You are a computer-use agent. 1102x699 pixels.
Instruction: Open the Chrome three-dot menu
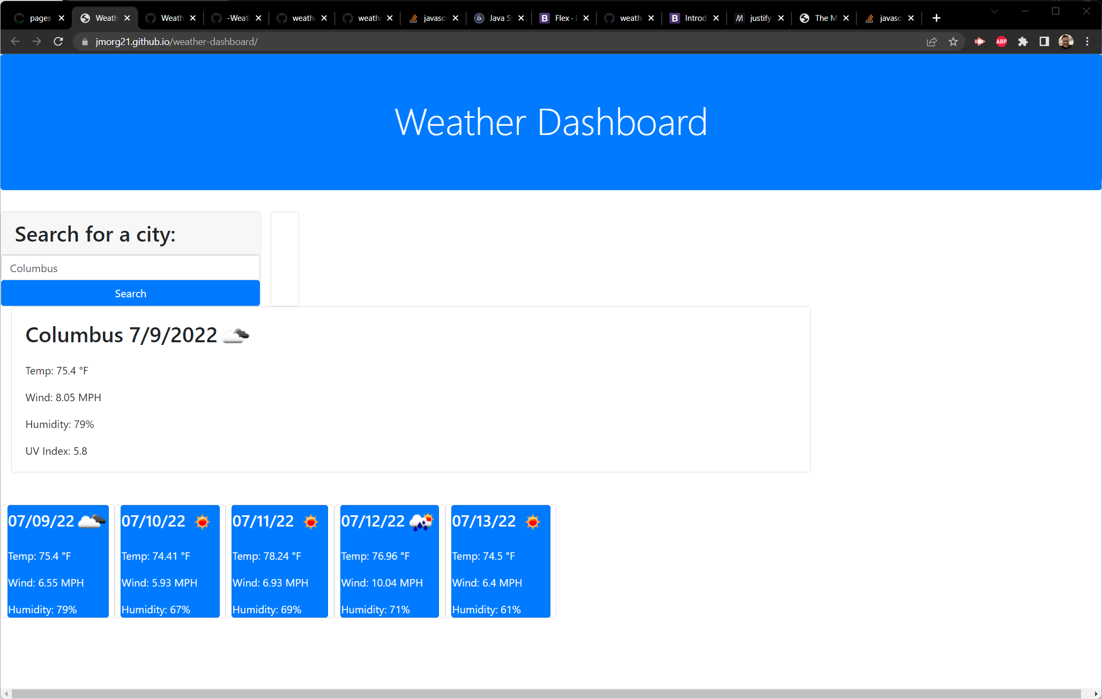pos(1087,41)
